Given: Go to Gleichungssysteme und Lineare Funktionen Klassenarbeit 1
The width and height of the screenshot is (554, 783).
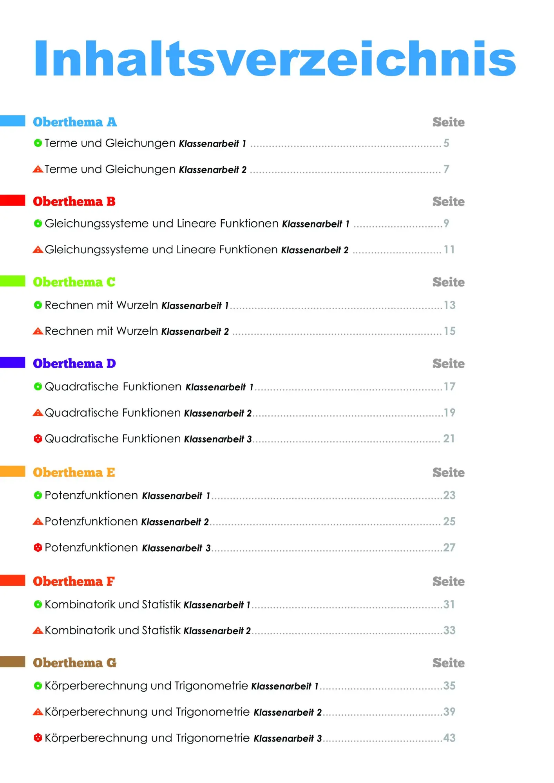Looking at the screenshot, I should (197, 224).
